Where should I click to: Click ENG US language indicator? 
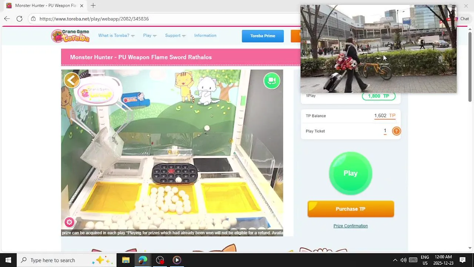point(425,260)
